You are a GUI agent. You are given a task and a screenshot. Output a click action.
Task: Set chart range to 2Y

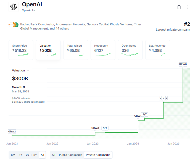pos(28,155)
